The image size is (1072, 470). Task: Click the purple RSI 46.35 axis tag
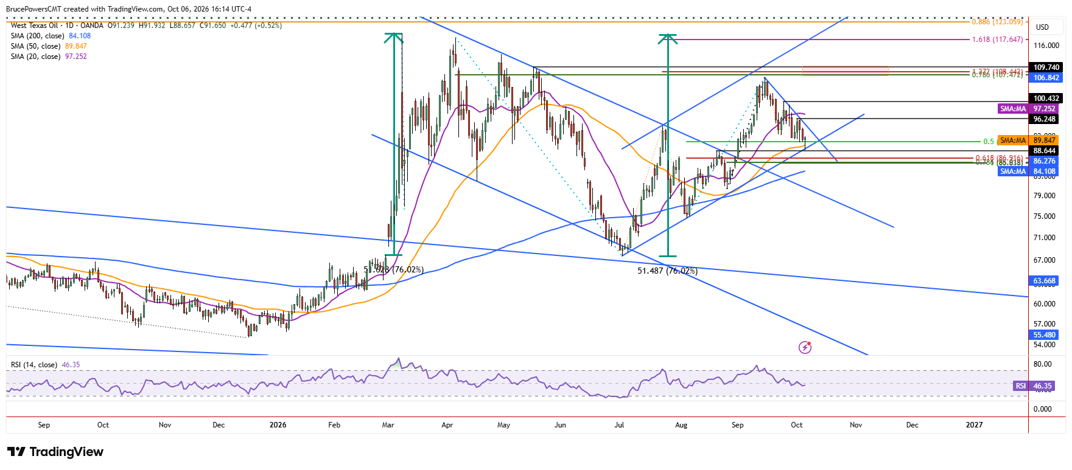[x=1034, y=386]
